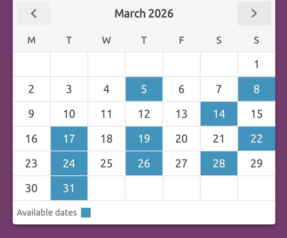
Task: Click the Available dates blue legend swatch
Action: point(86,213)
